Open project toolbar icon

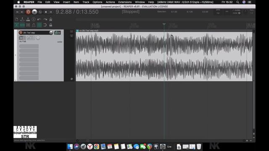coord(22,19)
